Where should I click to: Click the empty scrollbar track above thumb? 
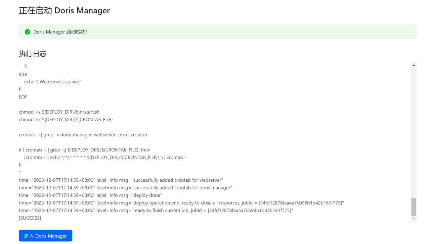pyautogui.click(x=414, y=133)
